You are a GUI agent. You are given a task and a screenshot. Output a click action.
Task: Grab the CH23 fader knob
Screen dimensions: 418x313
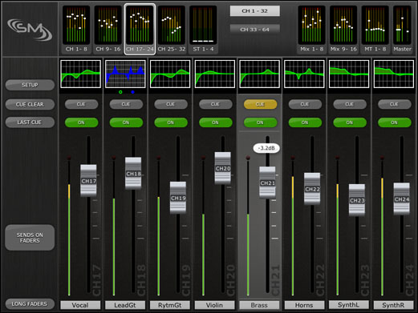(357, 200)
